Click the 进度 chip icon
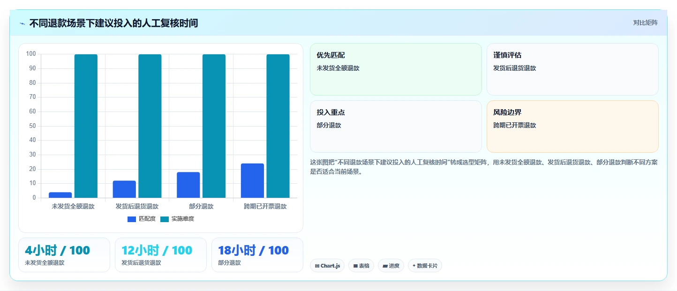 coord(385,266)
